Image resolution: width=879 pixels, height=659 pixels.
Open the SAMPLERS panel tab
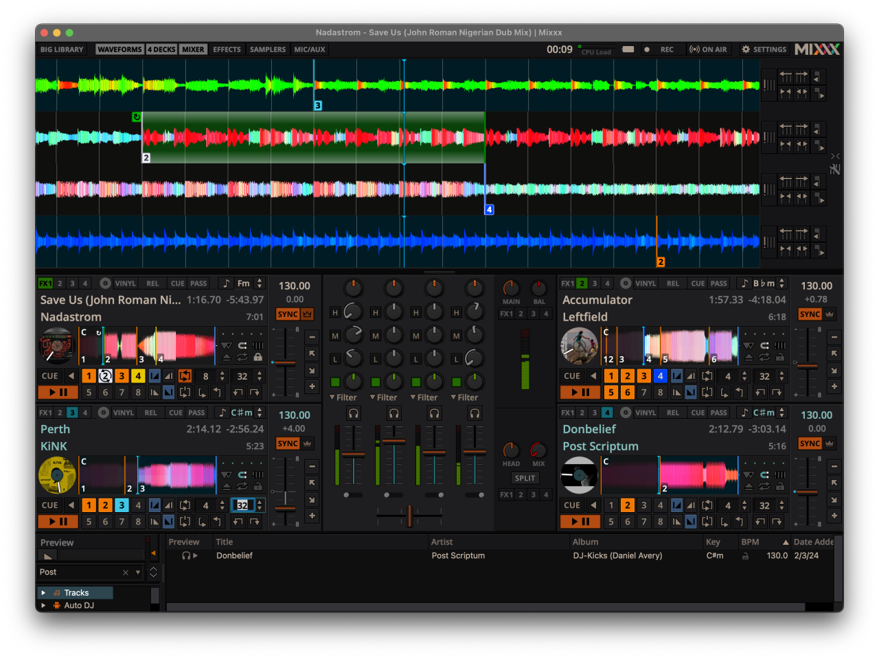(267, 49)
